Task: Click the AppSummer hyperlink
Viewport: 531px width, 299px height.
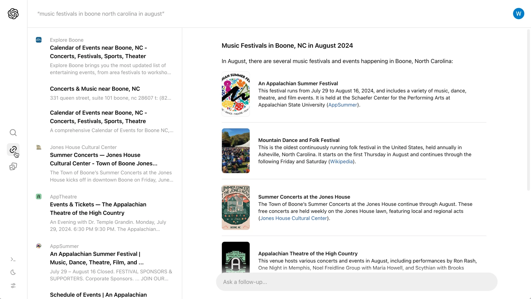Action: (x=342, y=105)
